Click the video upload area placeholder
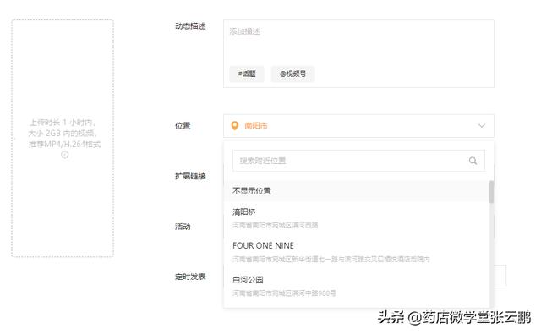Image resolution: width=541 pixels, height=334 pixels. pyautogui.click(x=63, y=138)
